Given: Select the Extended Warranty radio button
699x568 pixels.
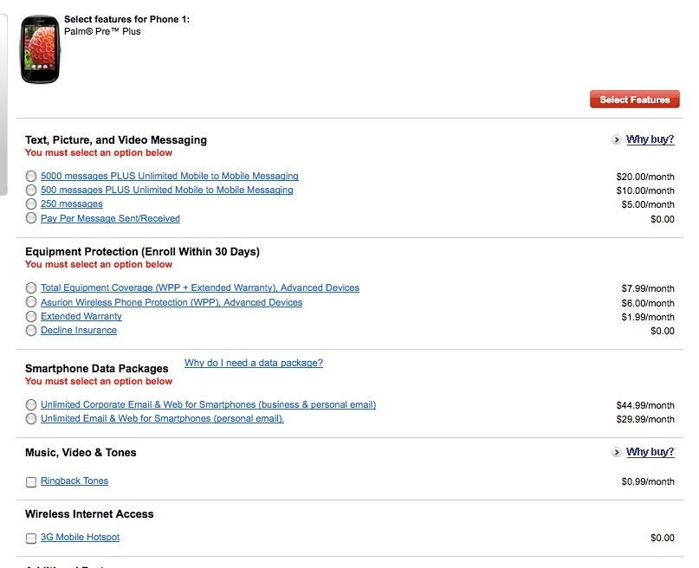Looking at the screenshot, I should click(31, 316).
